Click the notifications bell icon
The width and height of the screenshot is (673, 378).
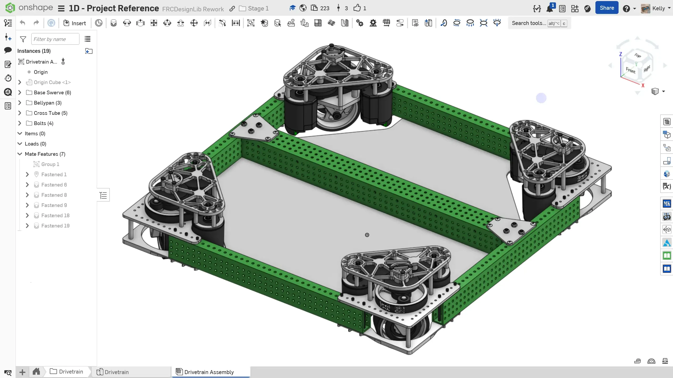coord(549,8)
